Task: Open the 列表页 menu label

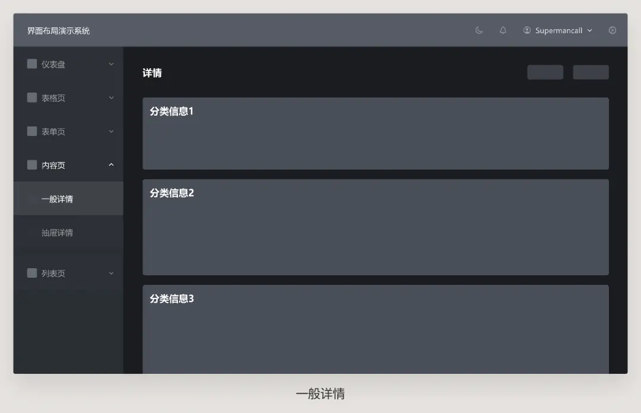Action: [x=53, y=273]
